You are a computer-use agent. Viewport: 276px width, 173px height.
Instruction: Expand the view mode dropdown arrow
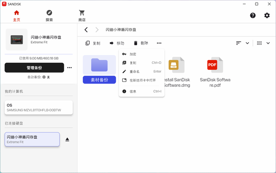tap(268, 43)
